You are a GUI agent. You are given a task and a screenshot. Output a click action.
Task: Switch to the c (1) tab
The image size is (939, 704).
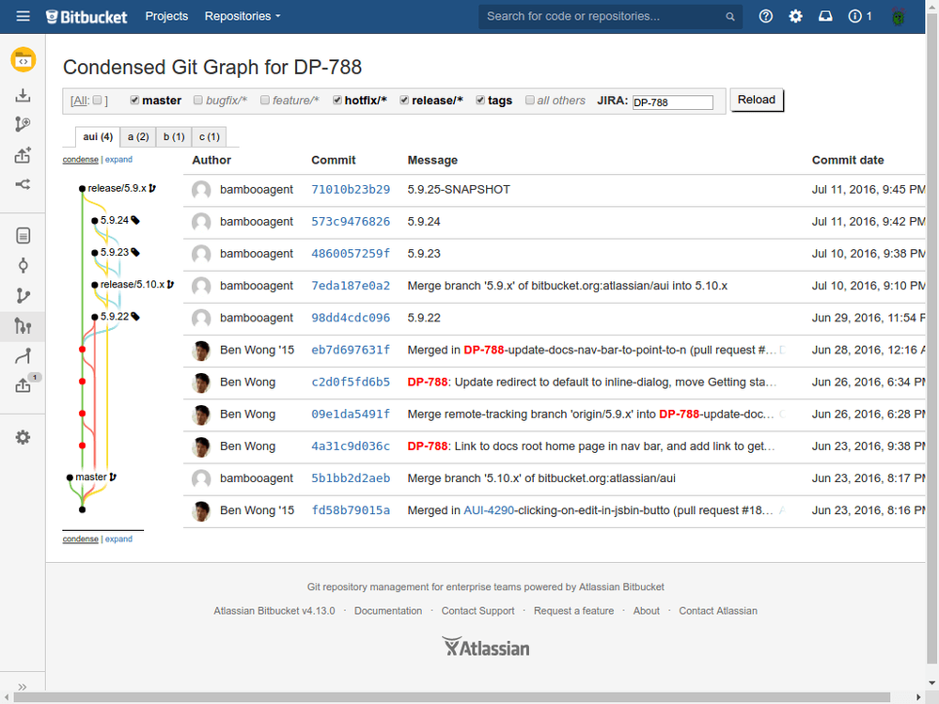[210, 136]
